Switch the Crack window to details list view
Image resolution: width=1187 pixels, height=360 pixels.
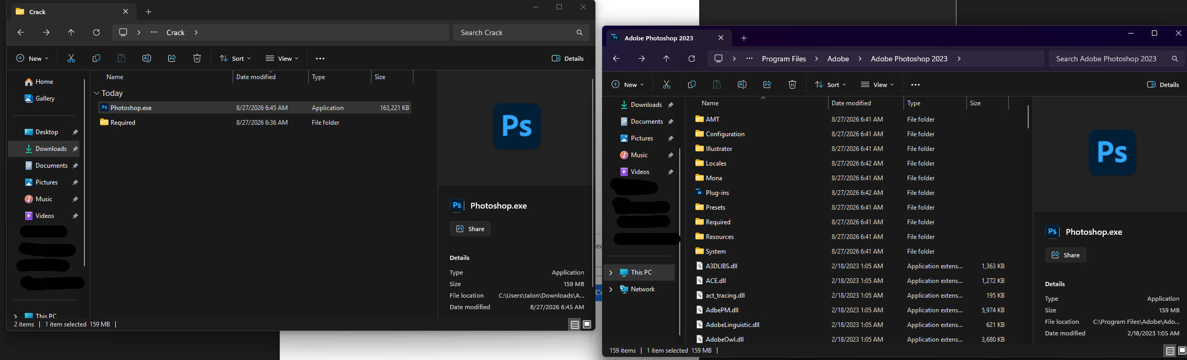575,325
